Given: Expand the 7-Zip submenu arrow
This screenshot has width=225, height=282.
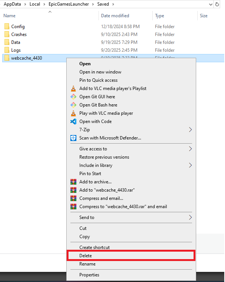Looking at the screenshot, I should 190,130.
